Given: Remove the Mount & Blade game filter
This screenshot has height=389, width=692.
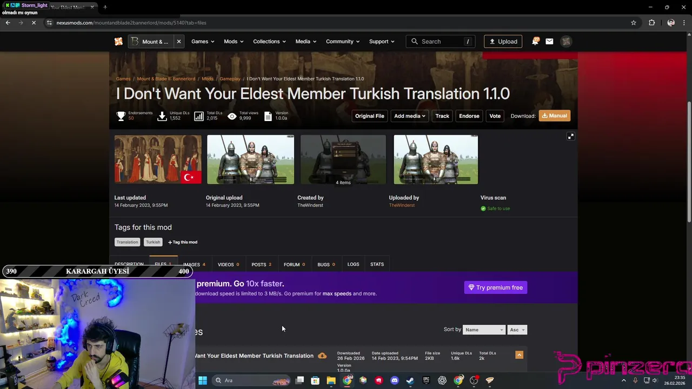Looking at the screenshot, I should click(178, 42).
